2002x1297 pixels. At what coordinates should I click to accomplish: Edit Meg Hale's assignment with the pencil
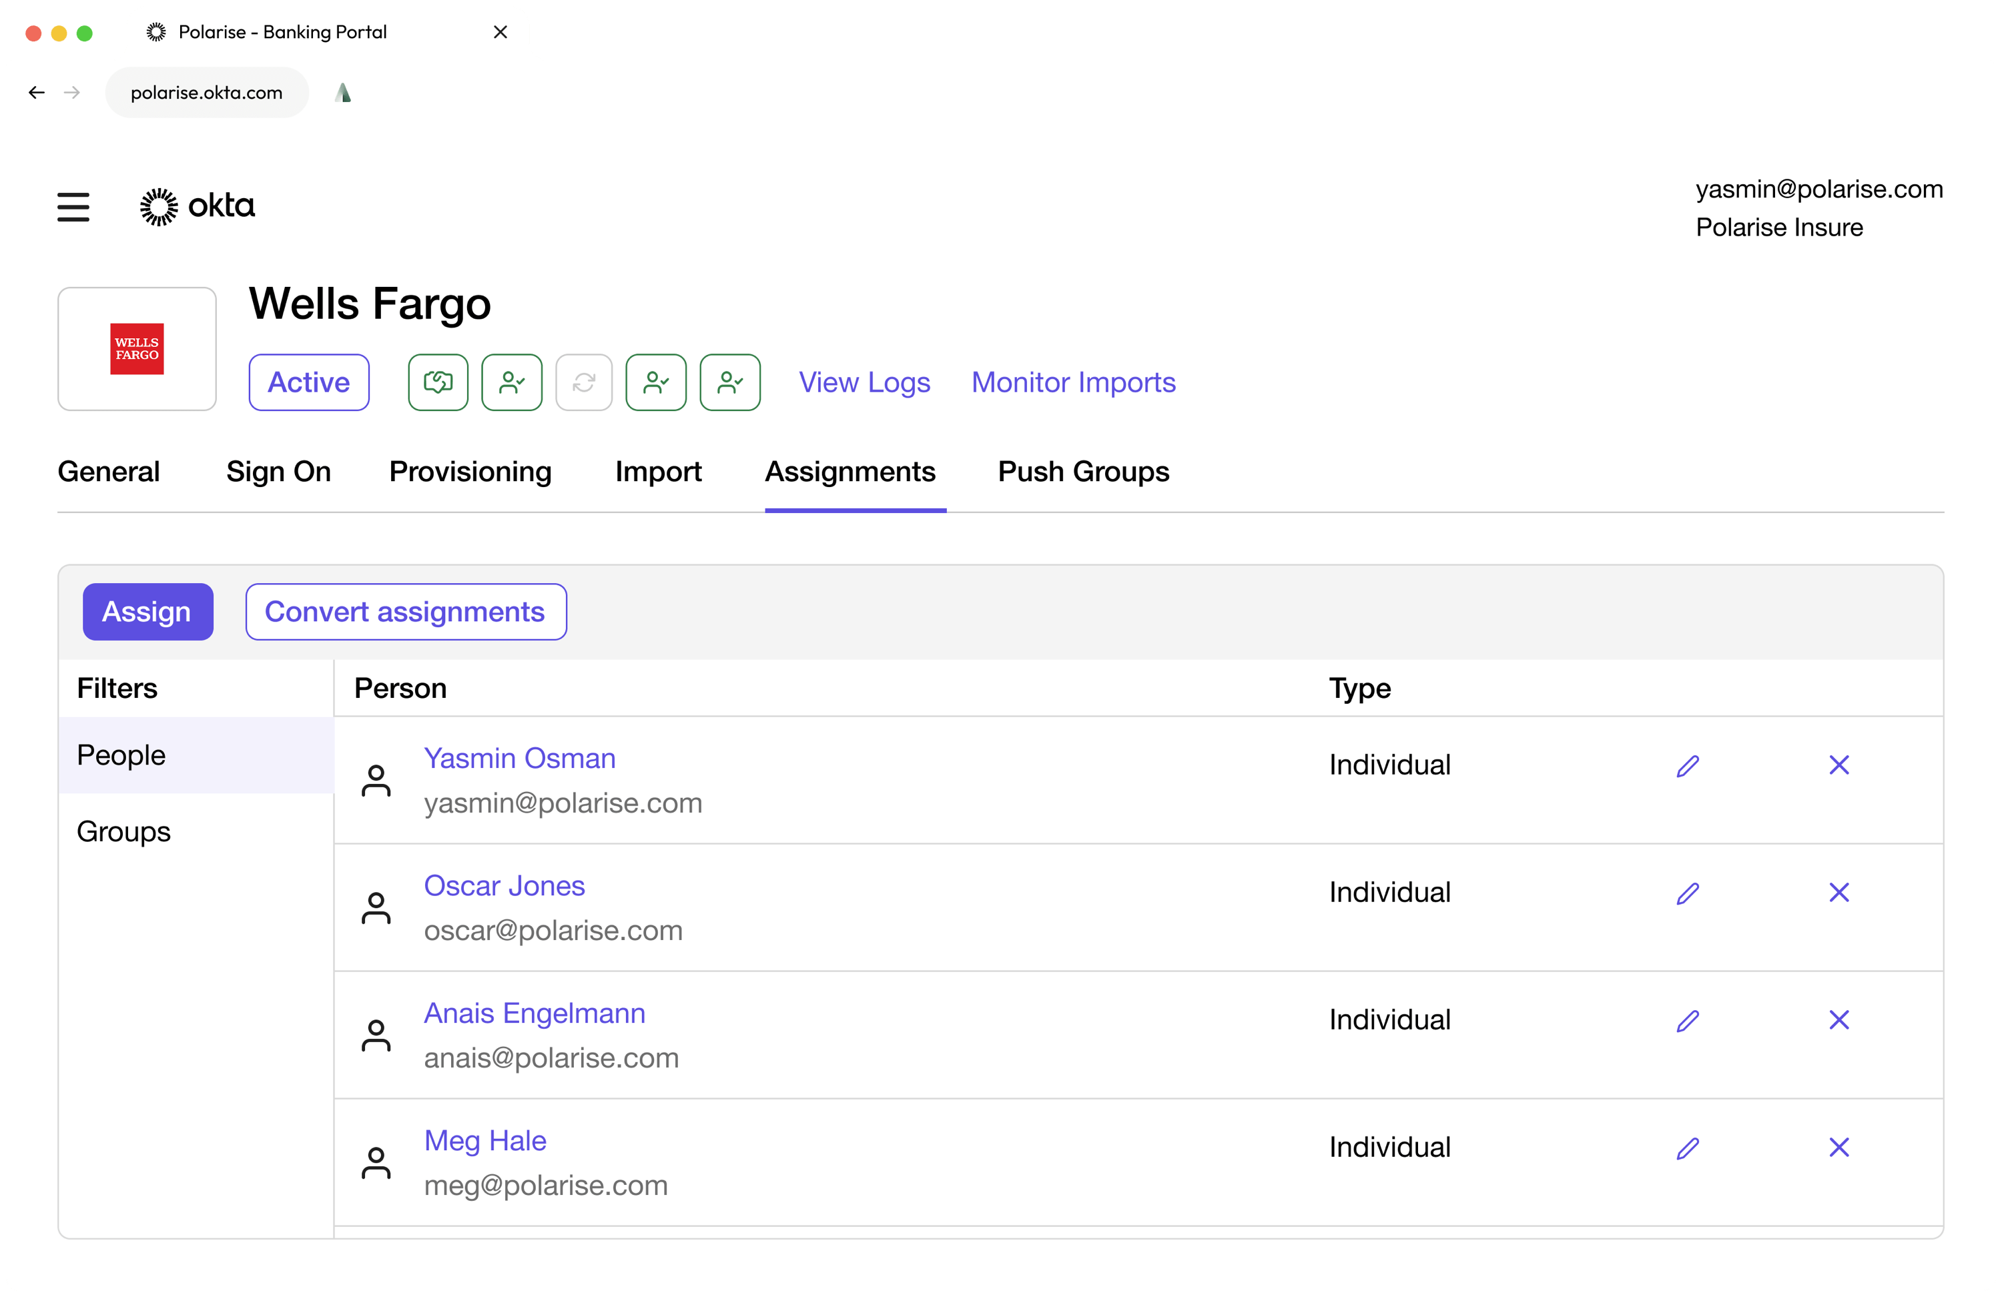coord(1688,1148)
